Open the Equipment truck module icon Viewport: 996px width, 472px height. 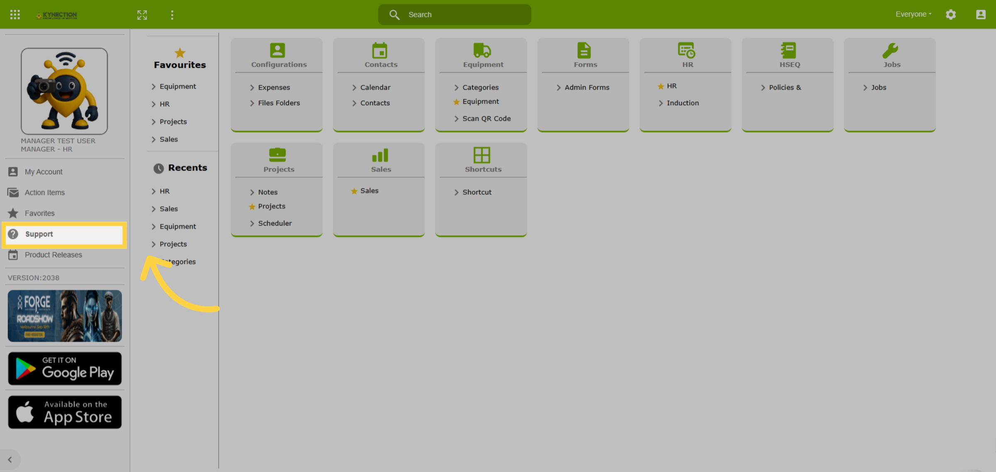[x=482, y=50]
